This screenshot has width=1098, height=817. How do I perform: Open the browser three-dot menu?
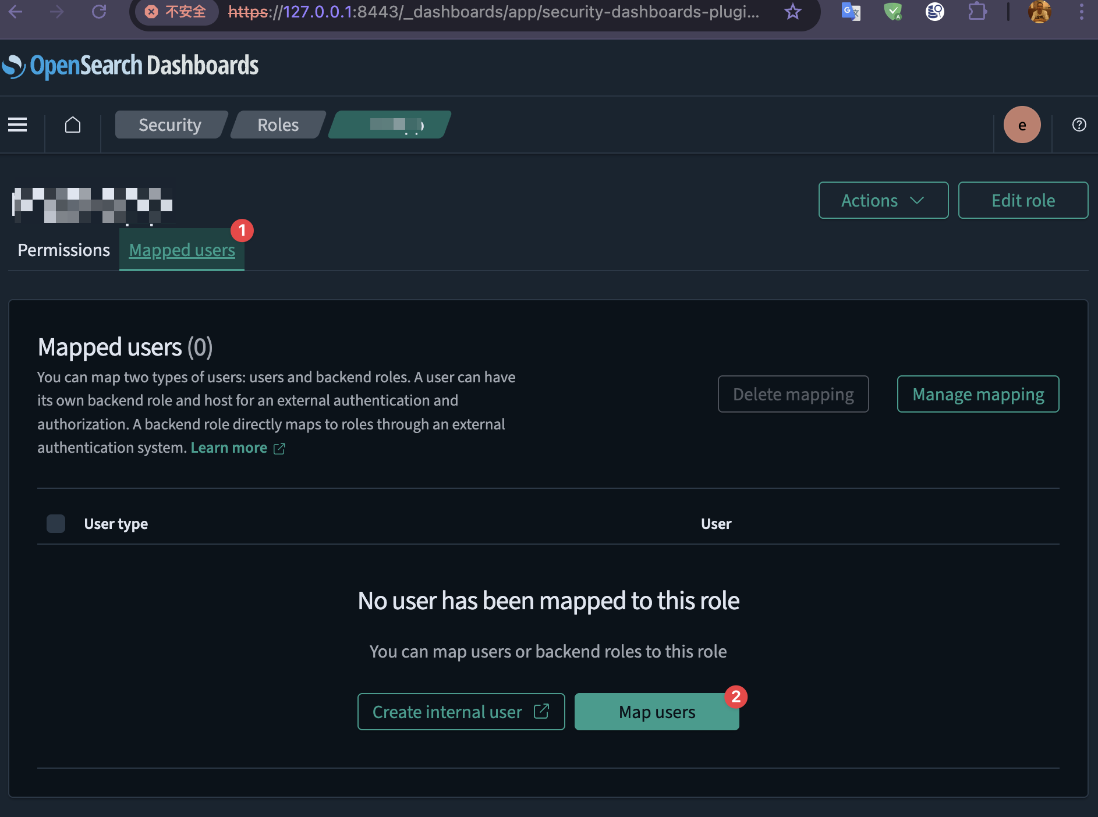[1081, 12]
